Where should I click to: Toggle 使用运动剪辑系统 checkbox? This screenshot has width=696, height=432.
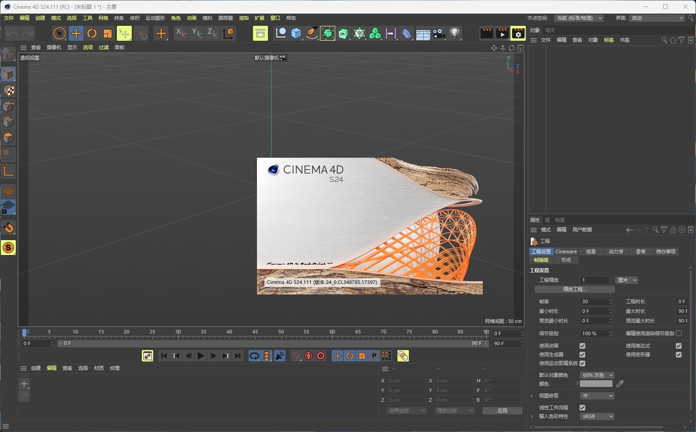582,363
